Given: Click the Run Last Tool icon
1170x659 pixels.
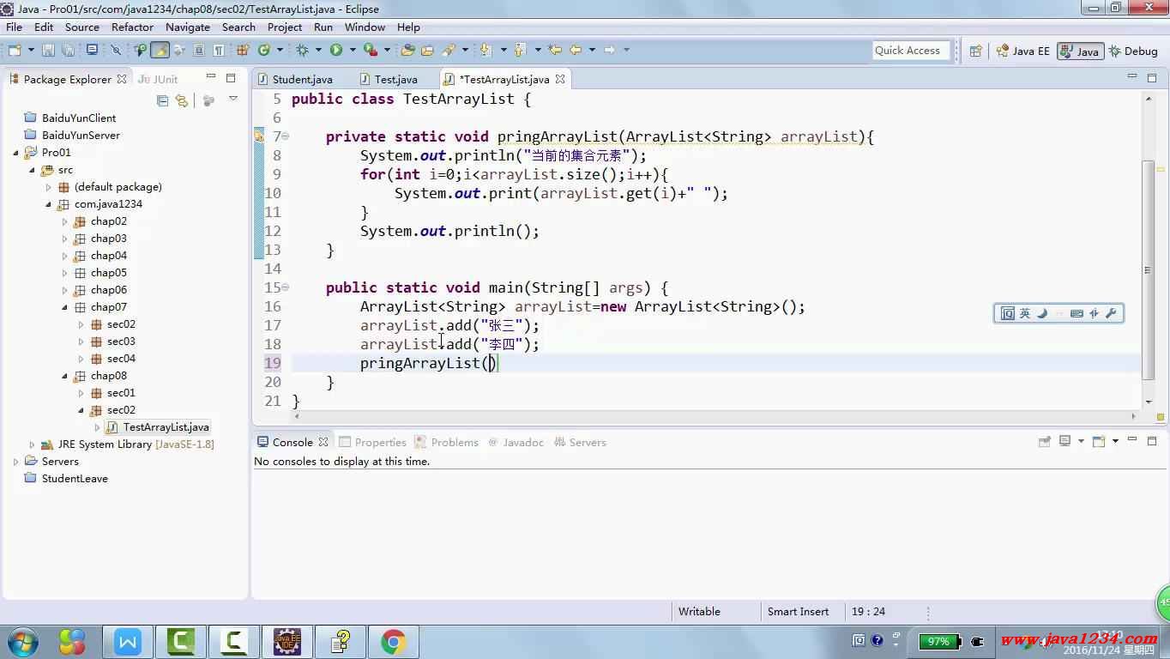Looking at the screenshot, I should click(371, 50).
